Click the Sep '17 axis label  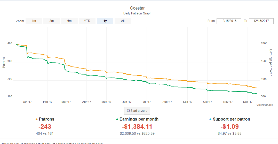188,102
